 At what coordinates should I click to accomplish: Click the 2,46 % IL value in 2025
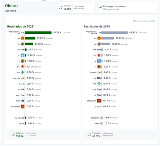pyautogui.click(x=31, y=55)
